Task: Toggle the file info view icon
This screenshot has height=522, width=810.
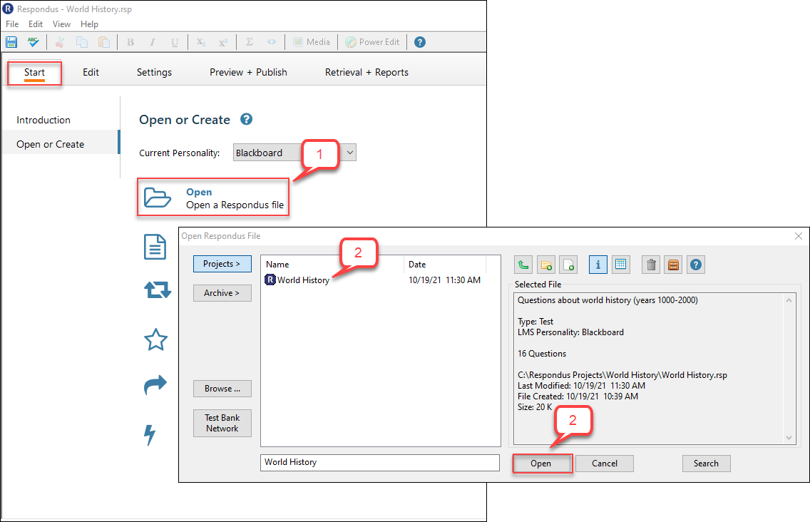Action: 598,265
